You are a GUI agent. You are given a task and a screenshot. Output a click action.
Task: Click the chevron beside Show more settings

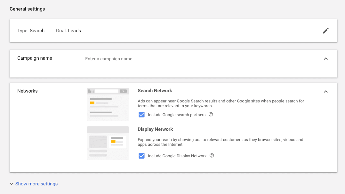coord(12,184)
